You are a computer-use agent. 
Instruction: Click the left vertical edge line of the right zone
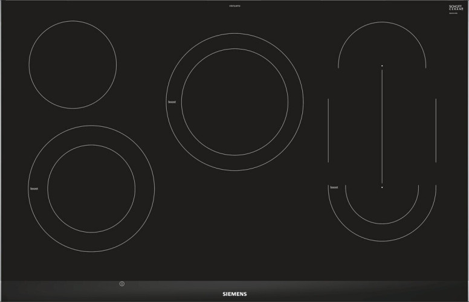(x=328, y=130)
